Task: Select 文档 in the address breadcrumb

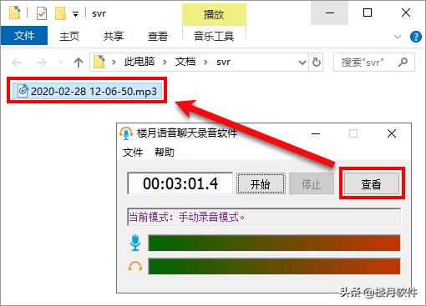Action: tap(185, 62)
